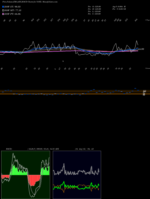The width and height of the screenshot is (150, 199).
Task: Click the magenta DOW PT legend swatch
Action: pyautogui.click(x=3, y=14)
